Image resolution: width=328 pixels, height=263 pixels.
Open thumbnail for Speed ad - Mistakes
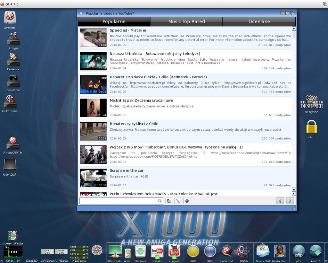click(x=93, y=38)
